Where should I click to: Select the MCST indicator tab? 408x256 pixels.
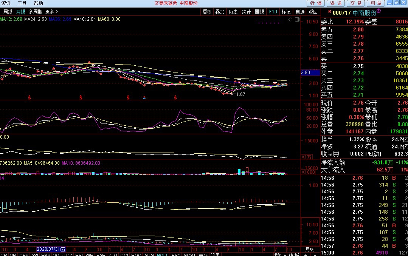coord(190,254)
